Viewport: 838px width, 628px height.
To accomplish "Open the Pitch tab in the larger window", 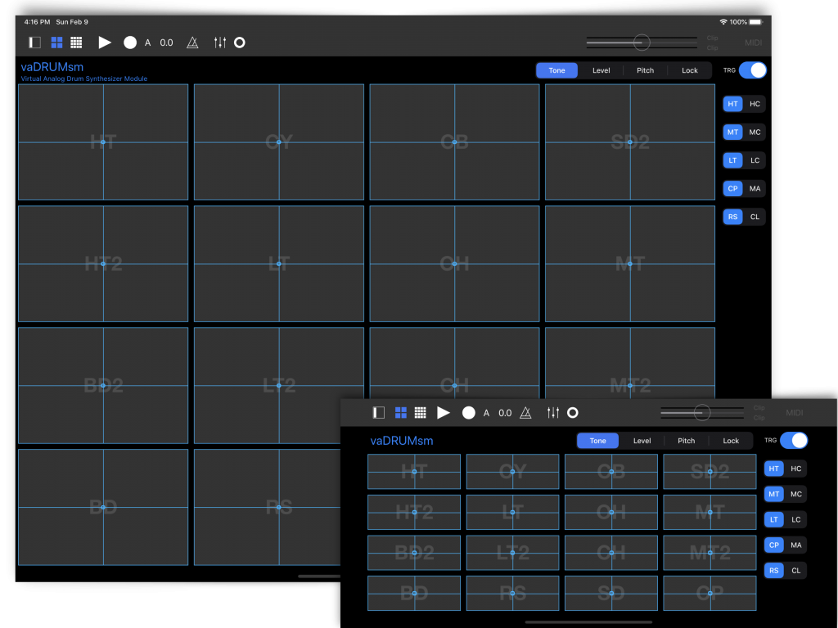I will point(646,70).
